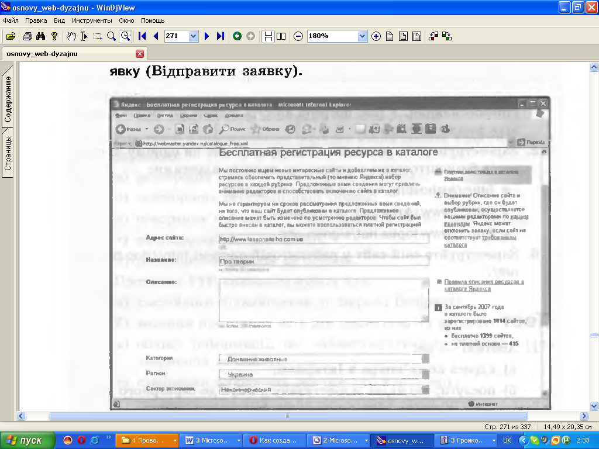Set zoom to fit page icon
599x449 pixels.
[403, 36]
